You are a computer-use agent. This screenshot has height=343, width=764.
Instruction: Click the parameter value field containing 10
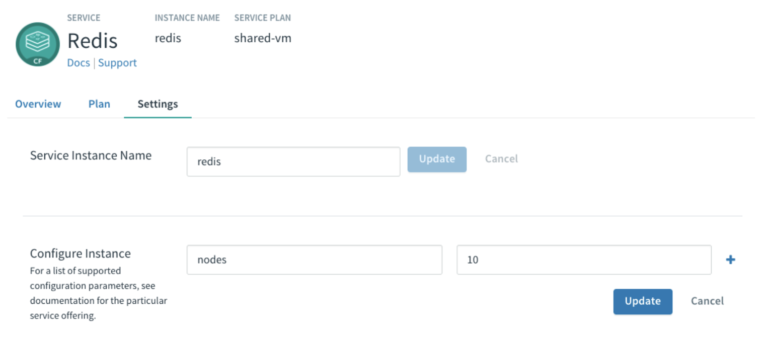(x=584, y=260)
